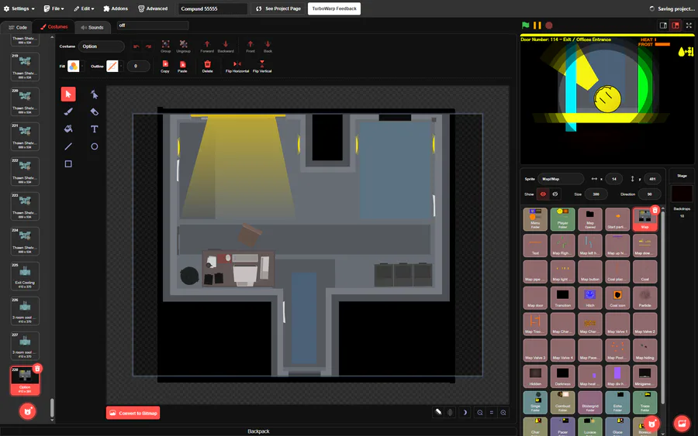698x436 pixels.
Task: Show the sprite with the open eye toggle
Action: coord(543,194)
